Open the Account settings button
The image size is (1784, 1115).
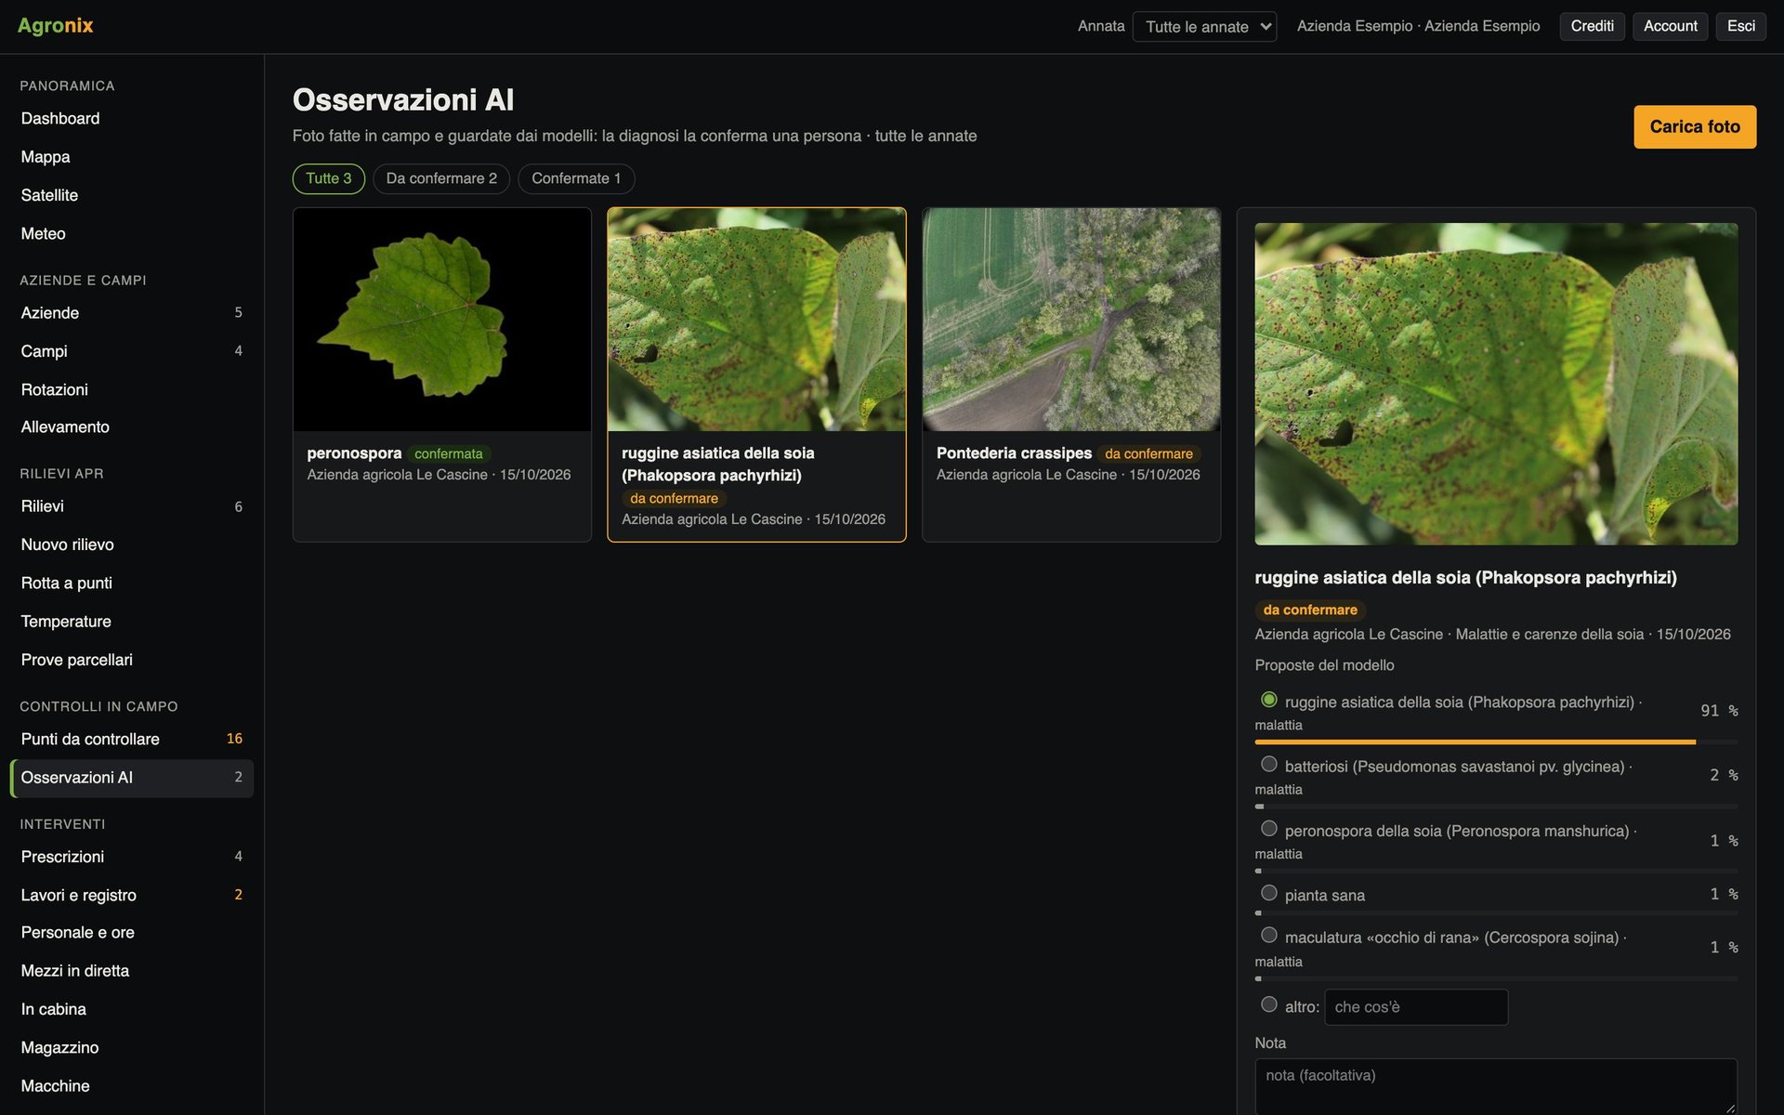tap(1670, 26)
